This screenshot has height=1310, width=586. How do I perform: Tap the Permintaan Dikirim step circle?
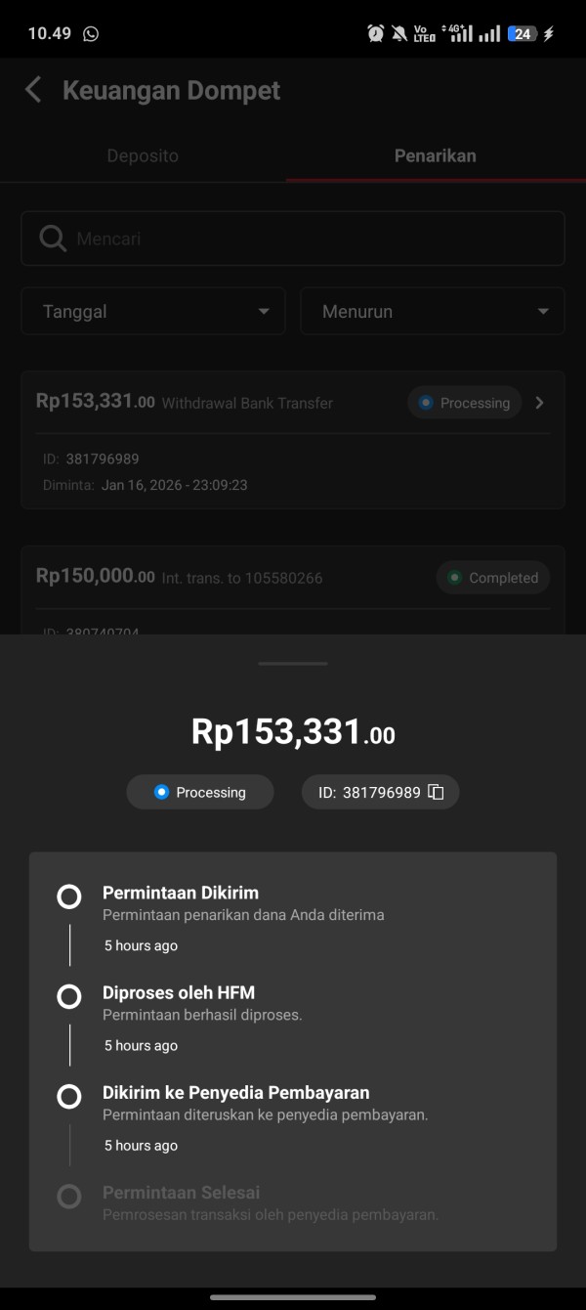(69, 896)
